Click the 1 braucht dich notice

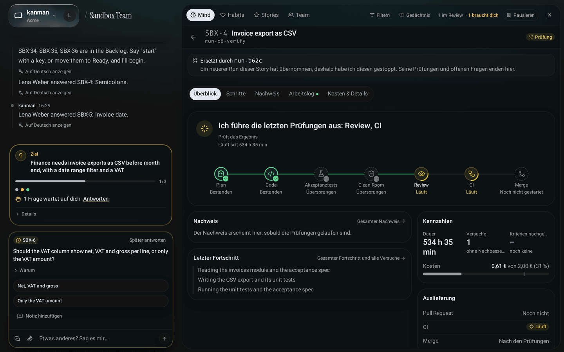click(x=483, y=15)
